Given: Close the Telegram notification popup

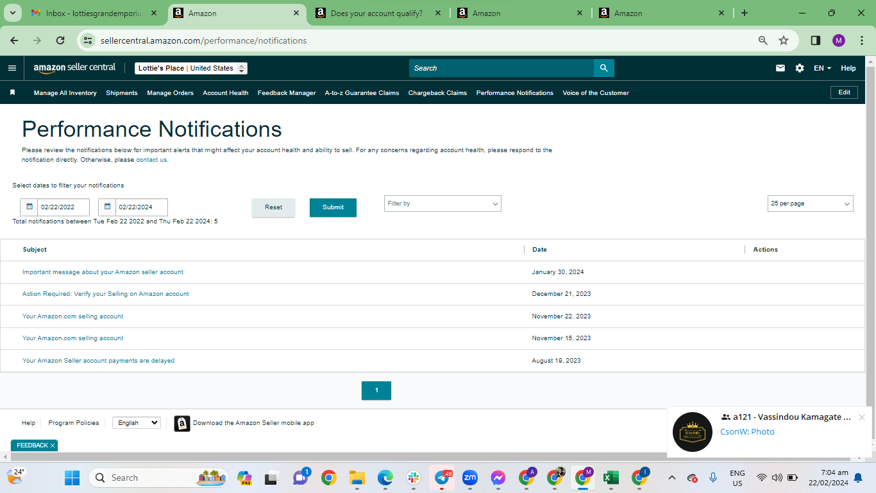Looking at the screenshot, I should pyautogui.click(x=862, y=417).
